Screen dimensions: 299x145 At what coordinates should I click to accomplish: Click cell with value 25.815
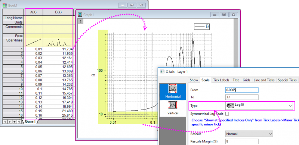click(58, 115)
